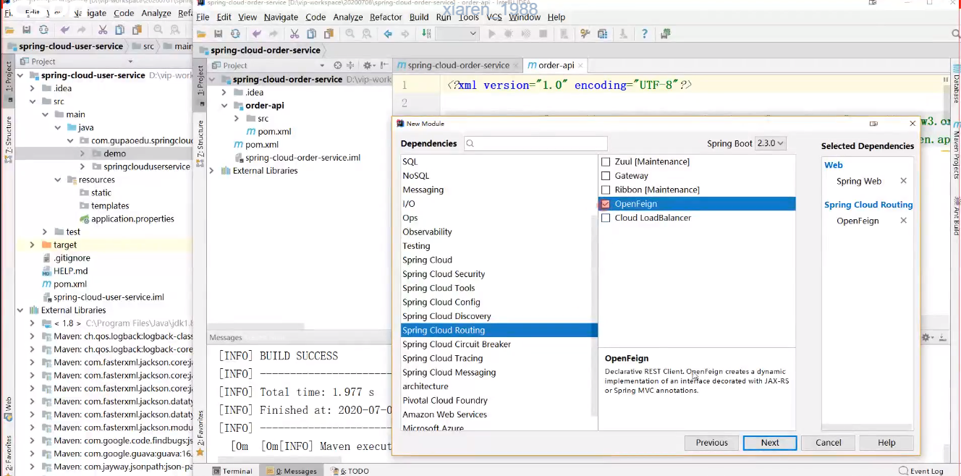Click Copy icon in user-service window toolbar
The height and width of the screenshot is (476, 961).
click(119, 30)
